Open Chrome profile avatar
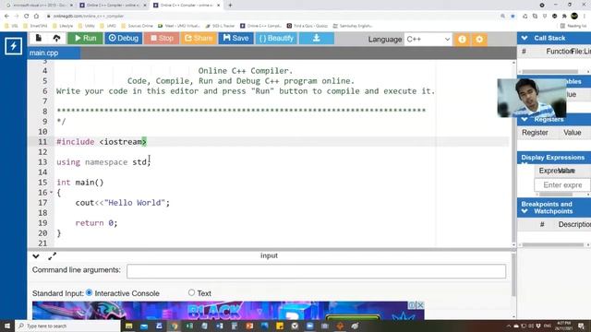591x332 pixels. [574, 17]
